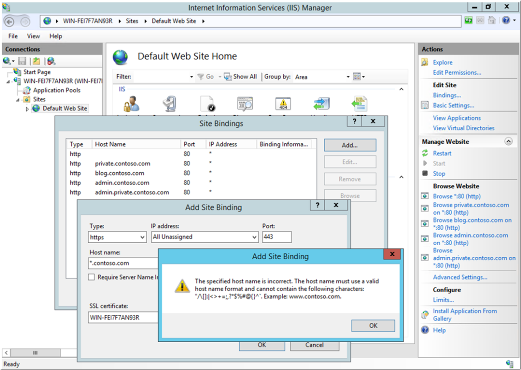The width and height of the screenshot is (521, 370).
Task: Click the Show All filter icon
Action: (x=227, y=77)
